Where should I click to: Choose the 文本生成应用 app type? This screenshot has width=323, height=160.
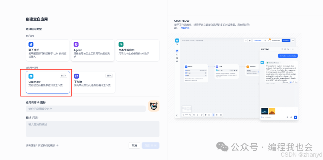pos(138,50)
